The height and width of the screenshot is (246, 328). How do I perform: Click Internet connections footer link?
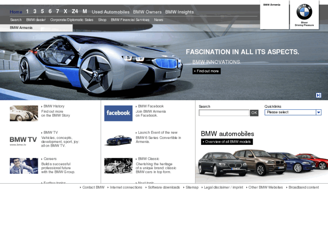126,187
